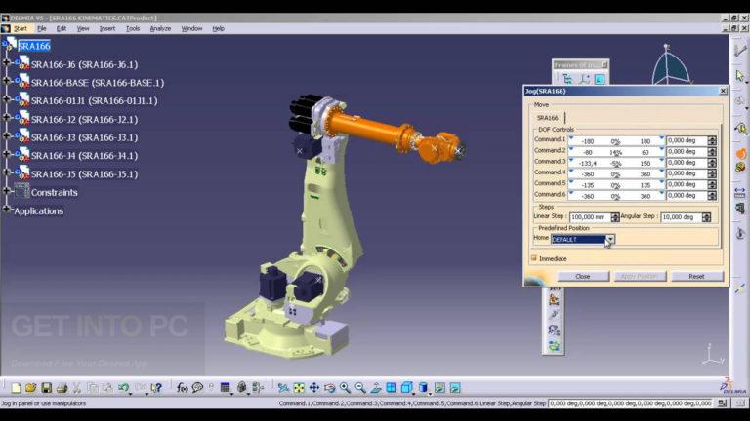The width and height of the screenshot is (750, 421).
Task: Open the Help menu
Action: pos(218,28)
